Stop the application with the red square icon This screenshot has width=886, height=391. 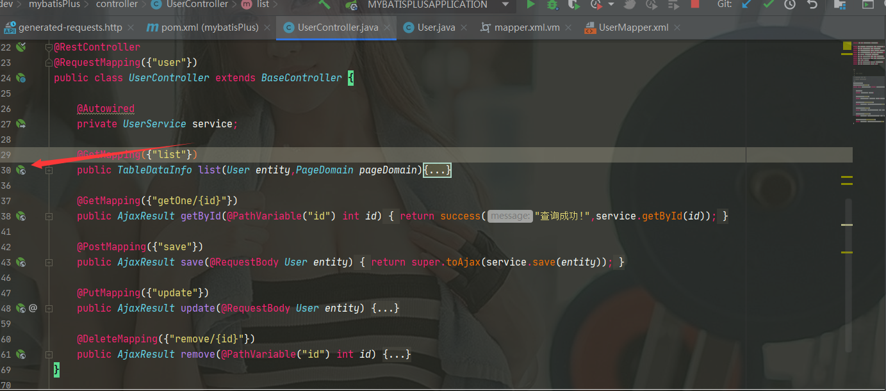pos(695,6)
